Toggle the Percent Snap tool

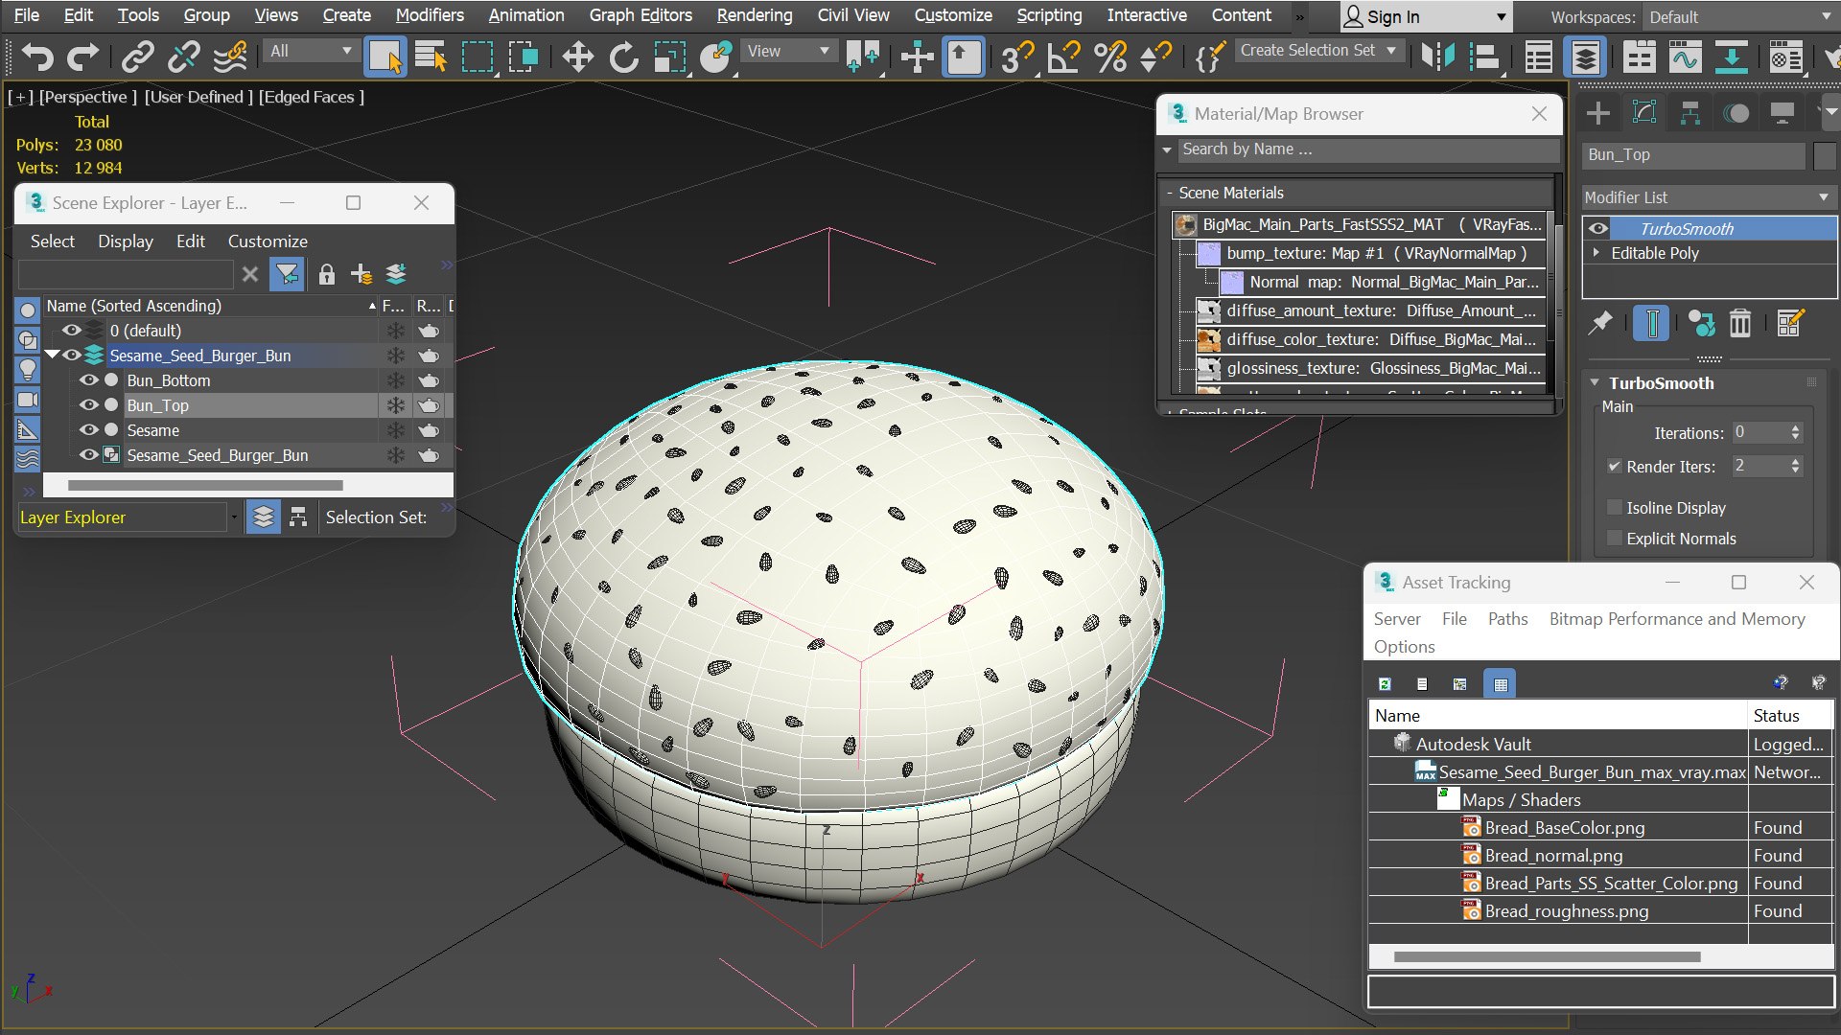pos(1110,57)
